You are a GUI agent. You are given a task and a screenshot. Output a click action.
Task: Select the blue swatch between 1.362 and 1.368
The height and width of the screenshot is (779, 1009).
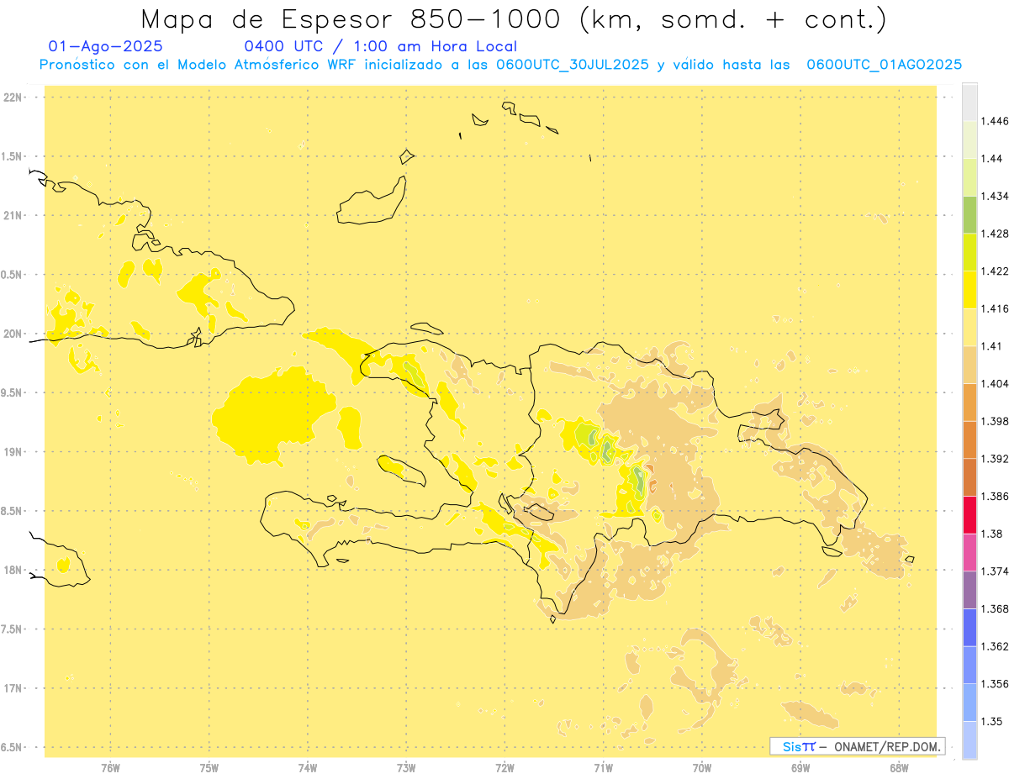[x=969, y=628]
